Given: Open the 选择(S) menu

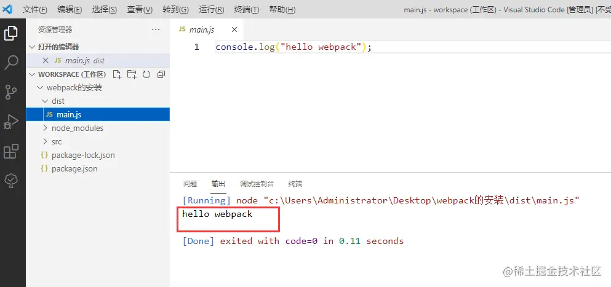Looking at the screenshot, I should [x=105, y=9].
